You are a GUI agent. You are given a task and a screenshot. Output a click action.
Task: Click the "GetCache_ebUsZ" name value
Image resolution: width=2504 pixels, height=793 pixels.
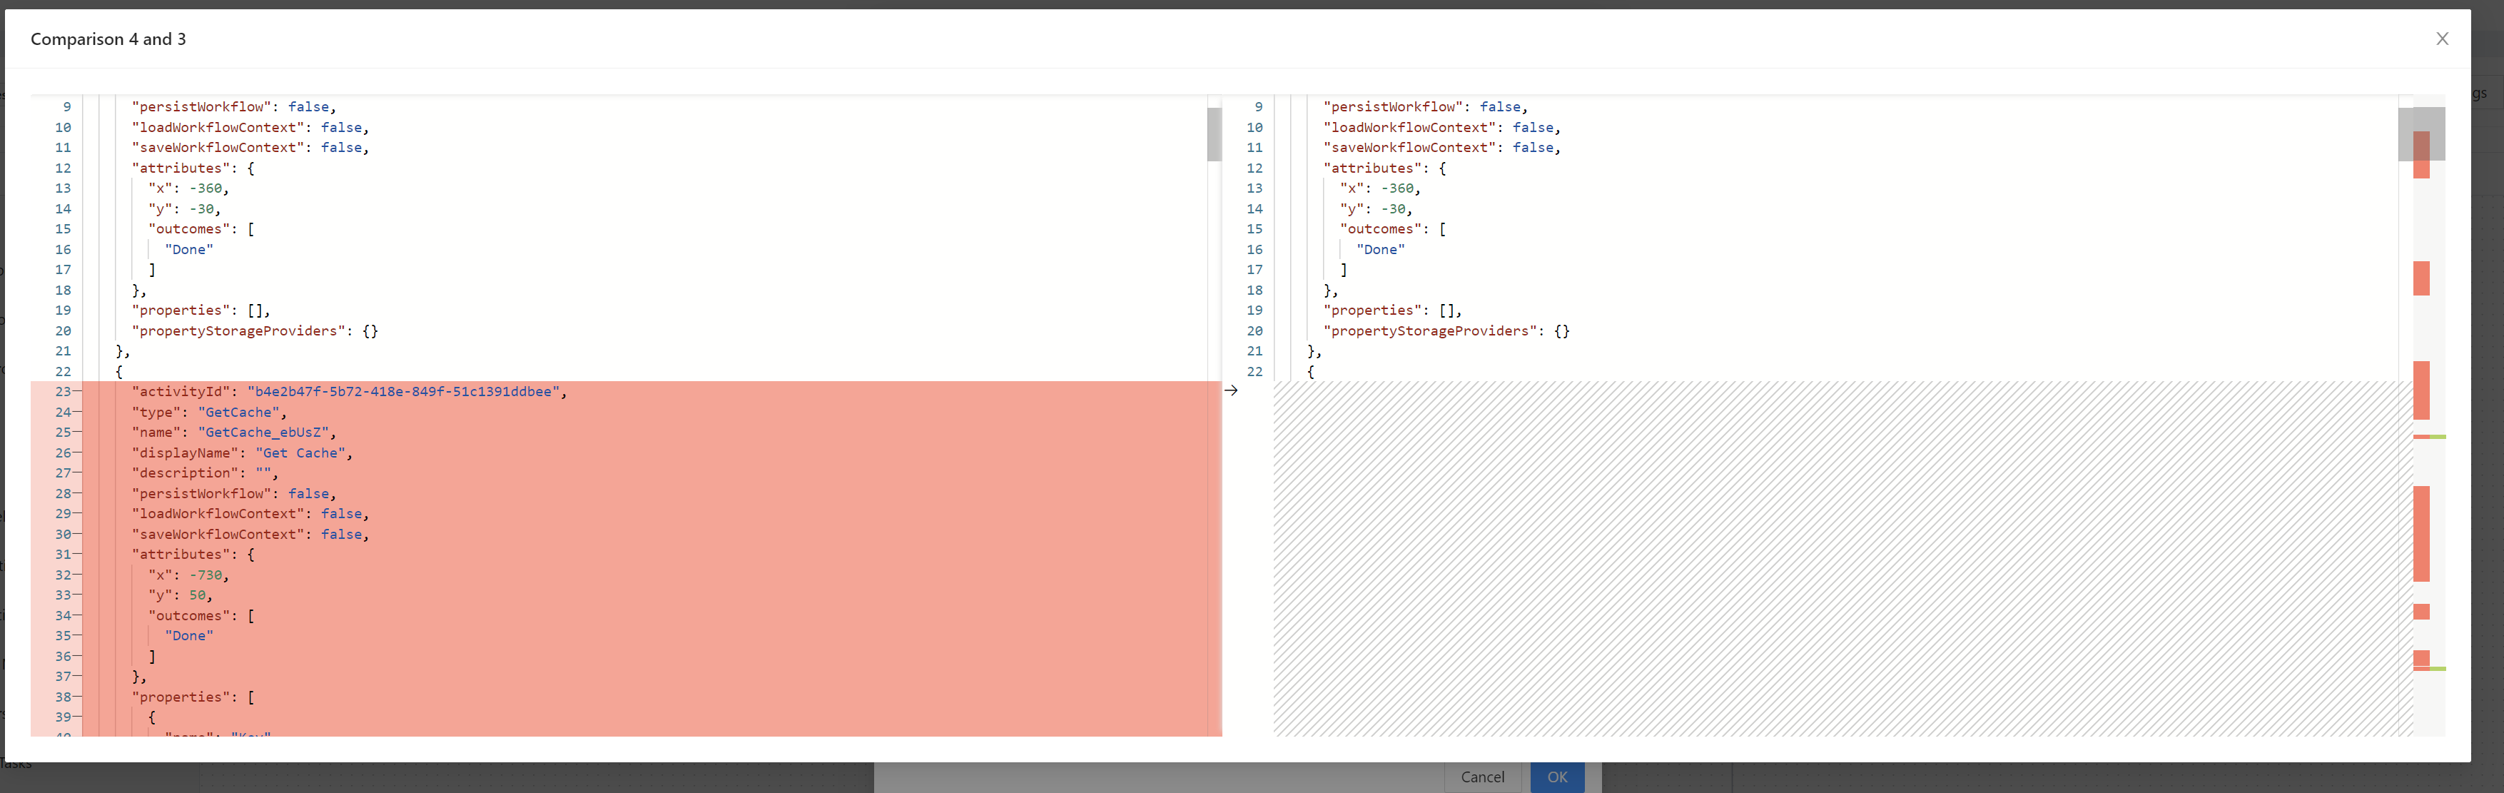(263, 433)
